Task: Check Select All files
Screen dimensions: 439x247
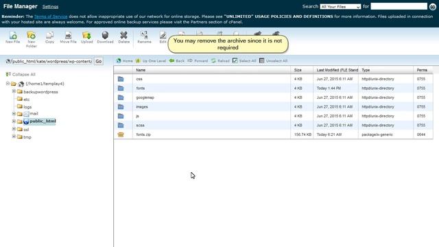Action: pyautogui.click(x=244, y=61)
